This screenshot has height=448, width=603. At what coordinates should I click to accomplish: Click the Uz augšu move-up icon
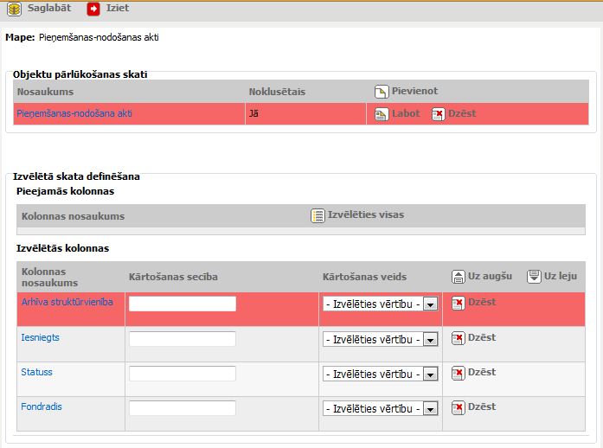[459, 277]
